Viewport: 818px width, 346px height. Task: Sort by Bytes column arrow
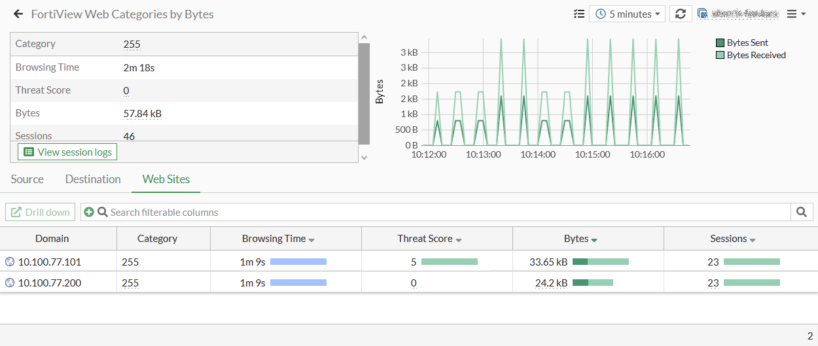[x=594, y=239]
